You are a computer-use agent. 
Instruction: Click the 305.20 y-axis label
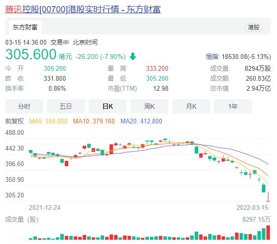point(15,195)
